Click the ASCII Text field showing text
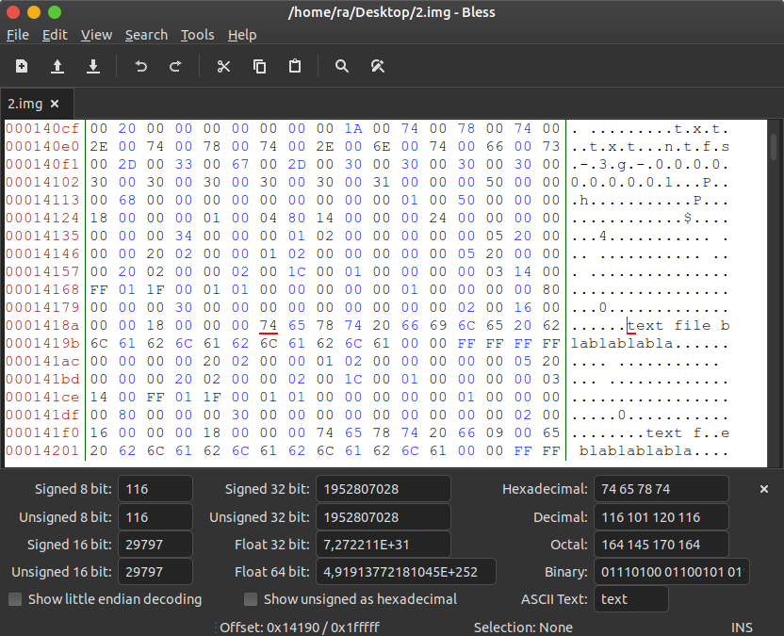 [x=631, y=599]
